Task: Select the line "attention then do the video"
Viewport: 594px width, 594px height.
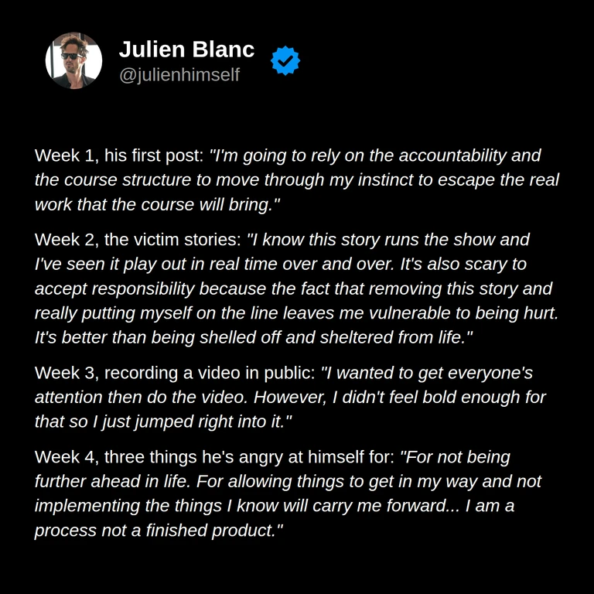Action: (x=290, y=398)
